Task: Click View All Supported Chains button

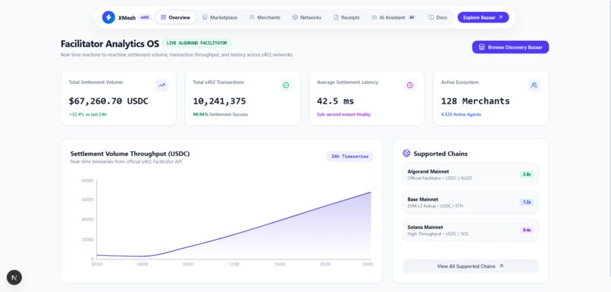Action: point(470,266)
